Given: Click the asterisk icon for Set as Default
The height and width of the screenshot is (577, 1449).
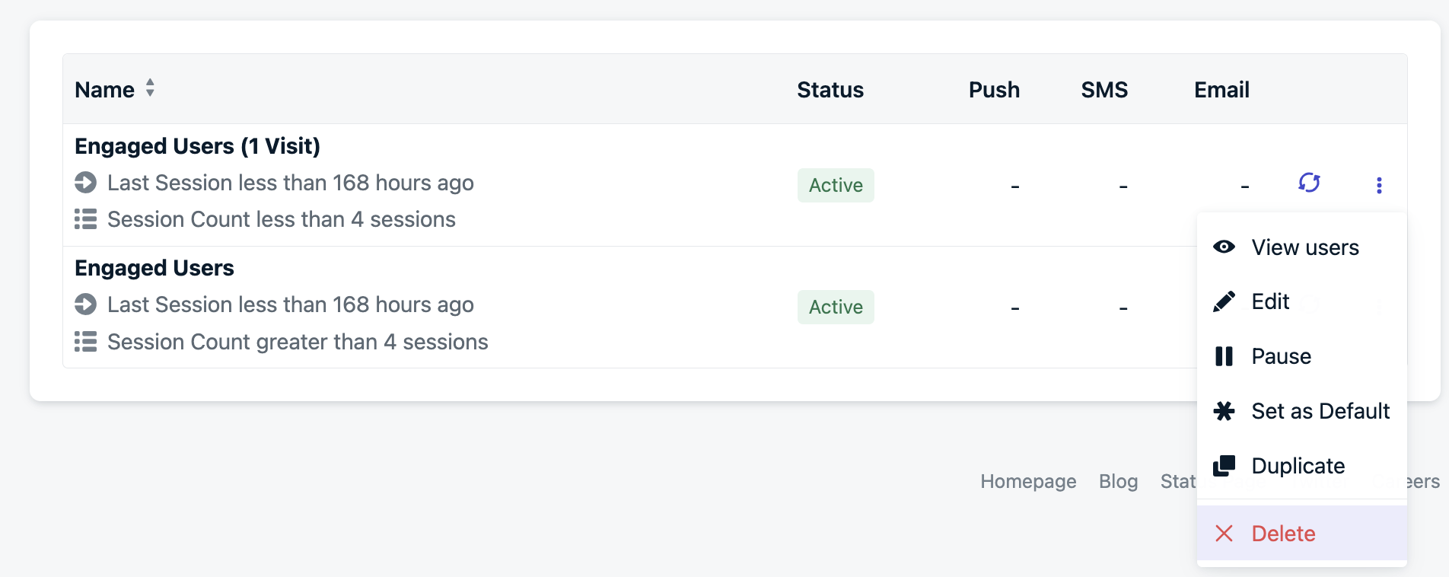Looking at the screenshot, I should pyautogui.click(x=1224, y=411).
